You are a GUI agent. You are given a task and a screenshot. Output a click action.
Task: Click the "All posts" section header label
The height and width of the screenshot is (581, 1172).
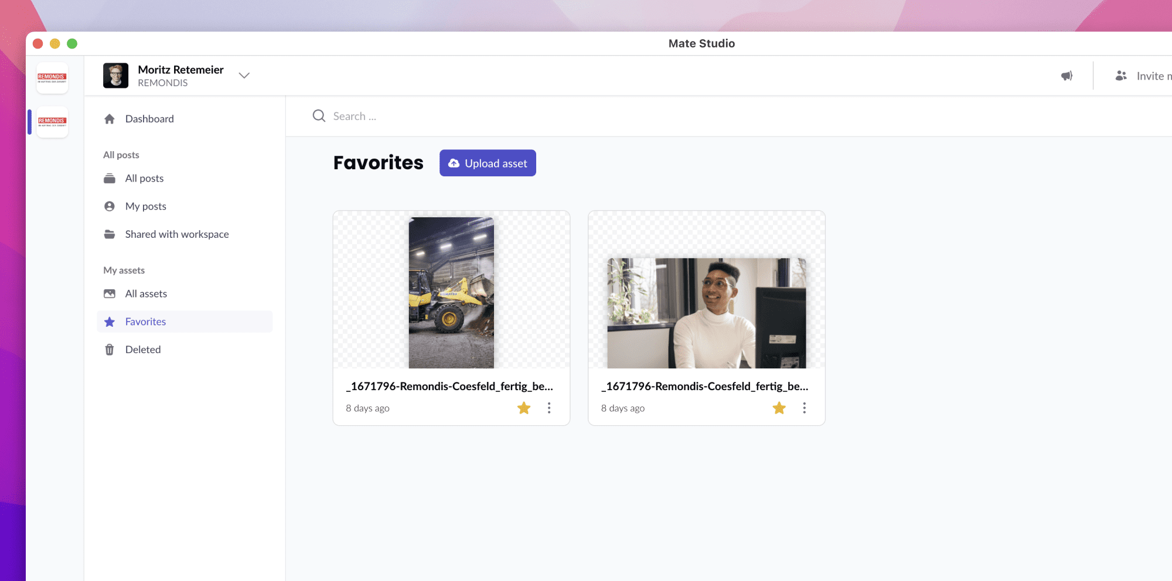tap(121, 155)
